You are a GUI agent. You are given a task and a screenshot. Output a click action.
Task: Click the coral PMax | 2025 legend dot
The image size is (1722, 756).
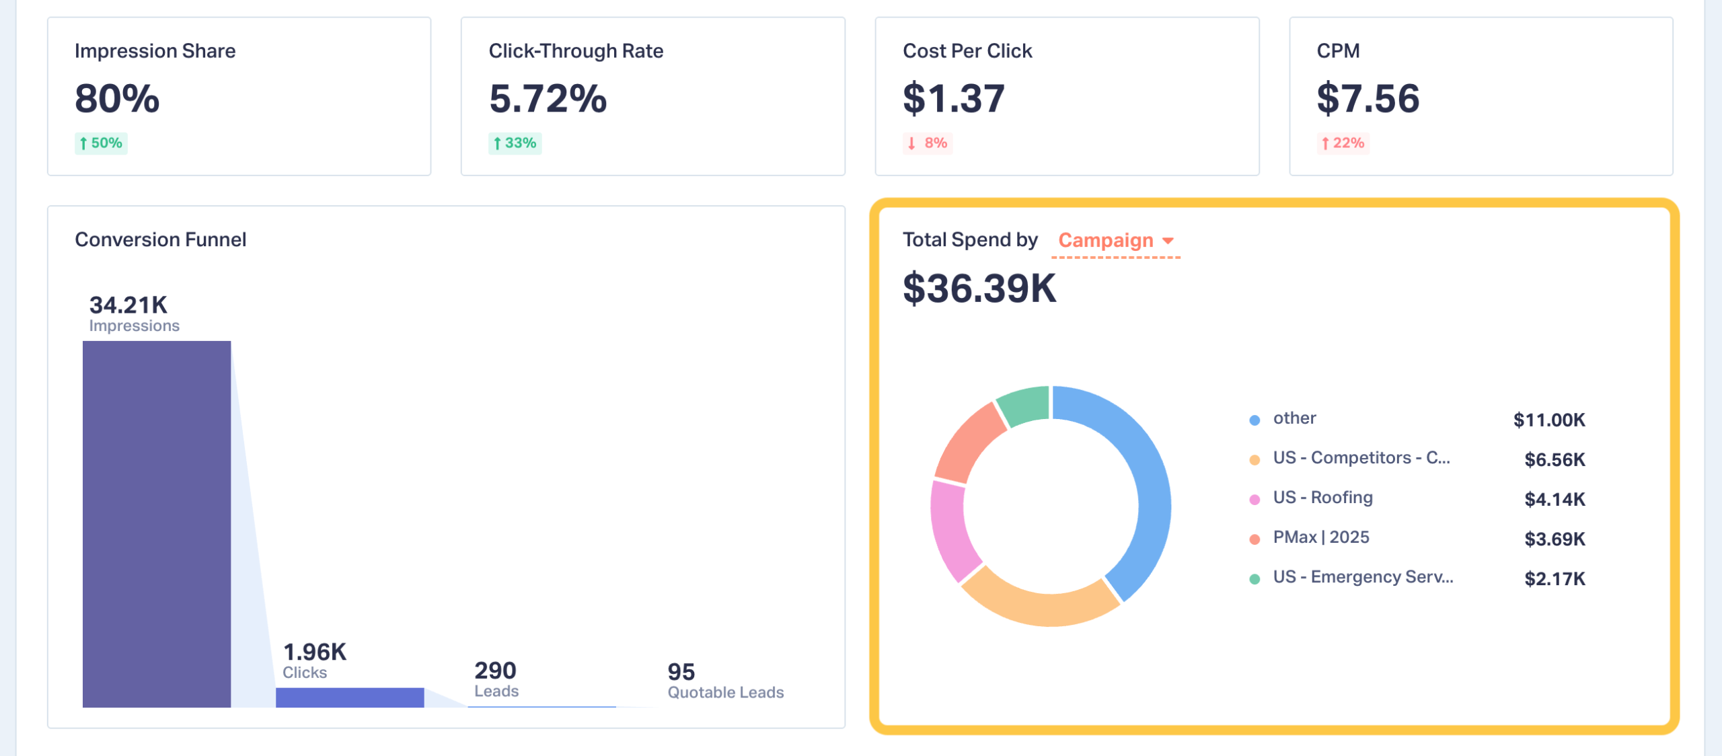[x=1254, y=539]
